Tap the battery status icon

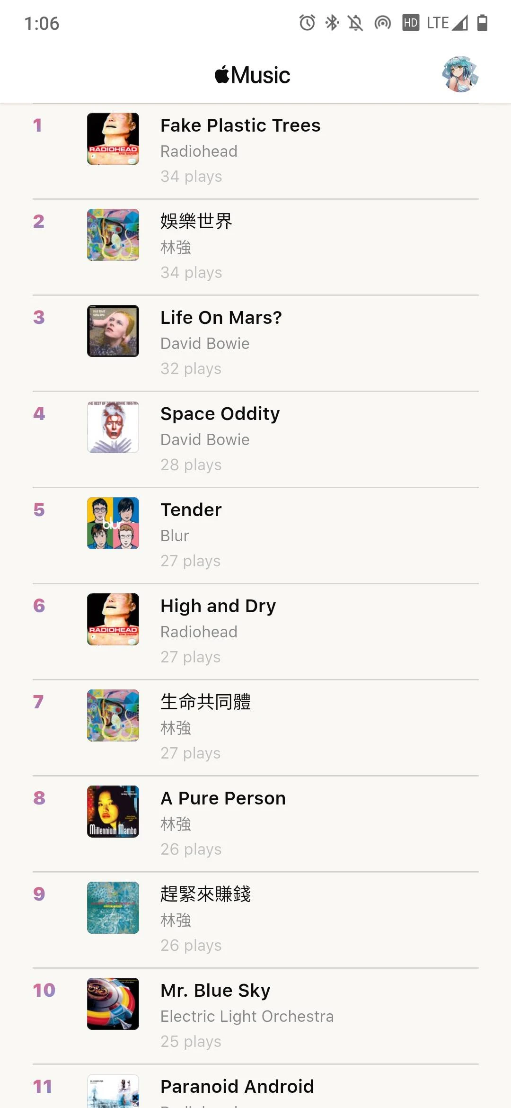[482, 22]
